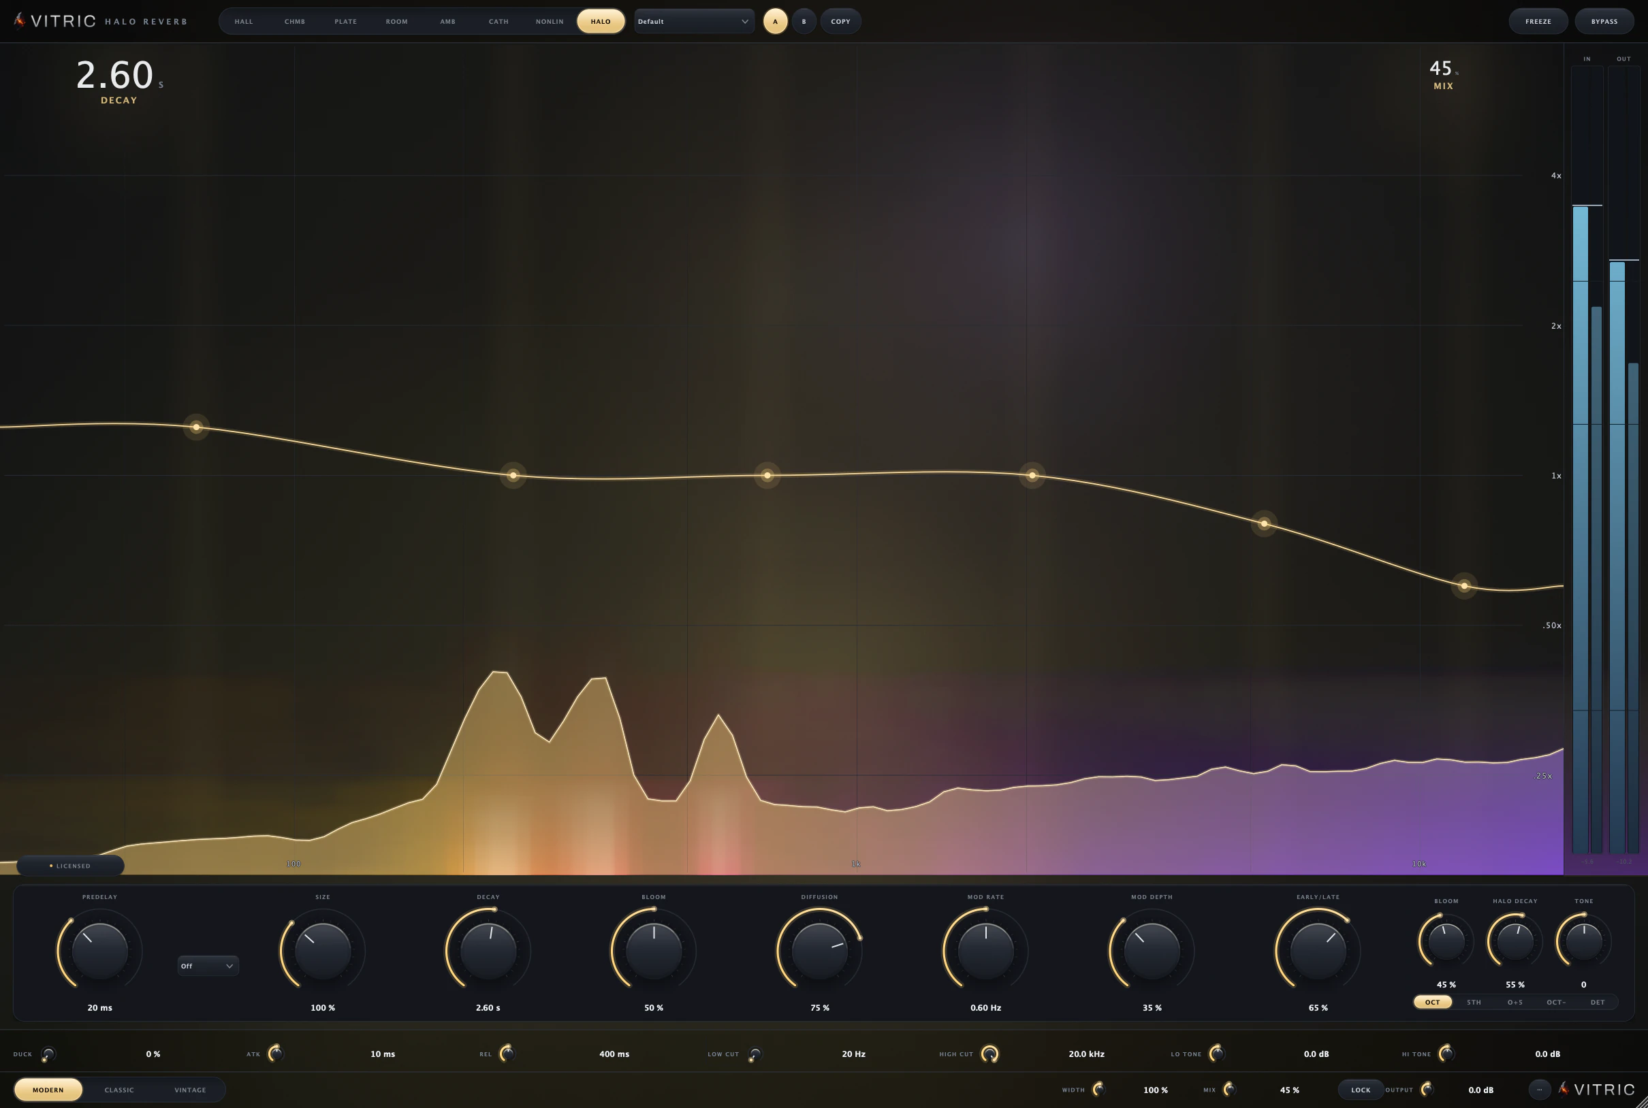Click the small High Cut knob
Screen dimensions: 1648x1108
[989, 1054]
